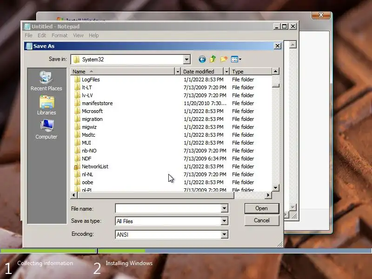Screen dimensions: 372x279
Task: Sort the list by the Name column header
Action: click(123, 72)
